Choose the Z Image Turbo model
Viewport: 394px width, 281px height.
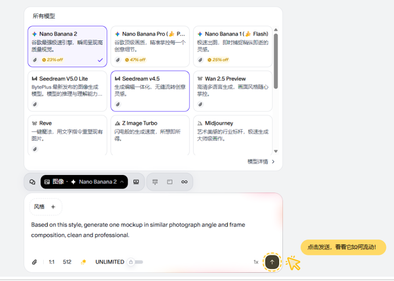coord(150,135)
